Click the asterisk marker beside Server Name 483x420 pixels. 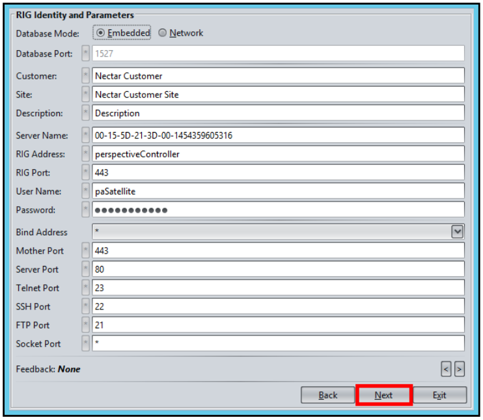tap(86, 135)
